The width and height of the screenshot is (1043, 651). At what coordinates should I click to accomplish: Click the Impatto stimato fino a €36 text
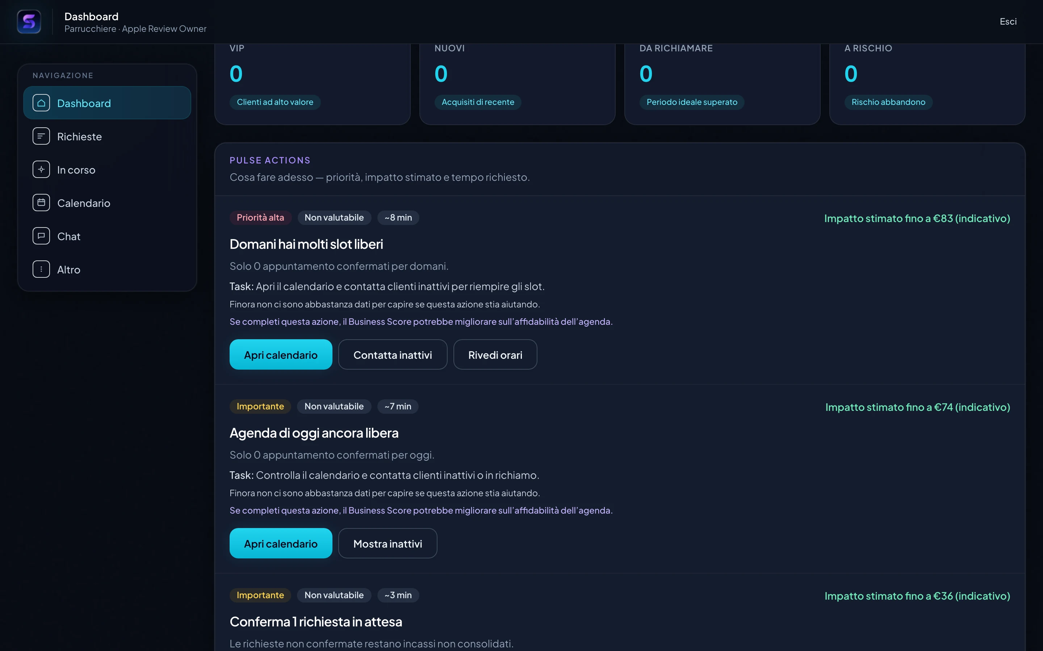pos(917,596)
